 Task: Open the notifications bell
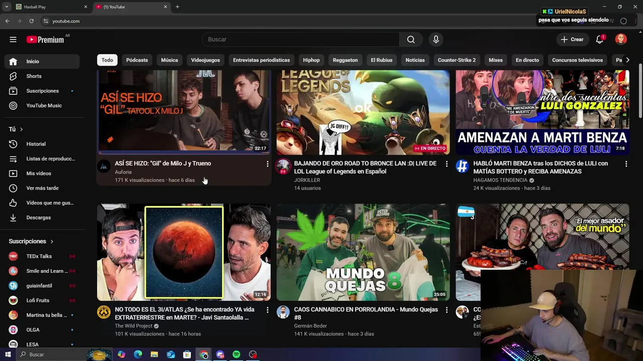(600, 40)
